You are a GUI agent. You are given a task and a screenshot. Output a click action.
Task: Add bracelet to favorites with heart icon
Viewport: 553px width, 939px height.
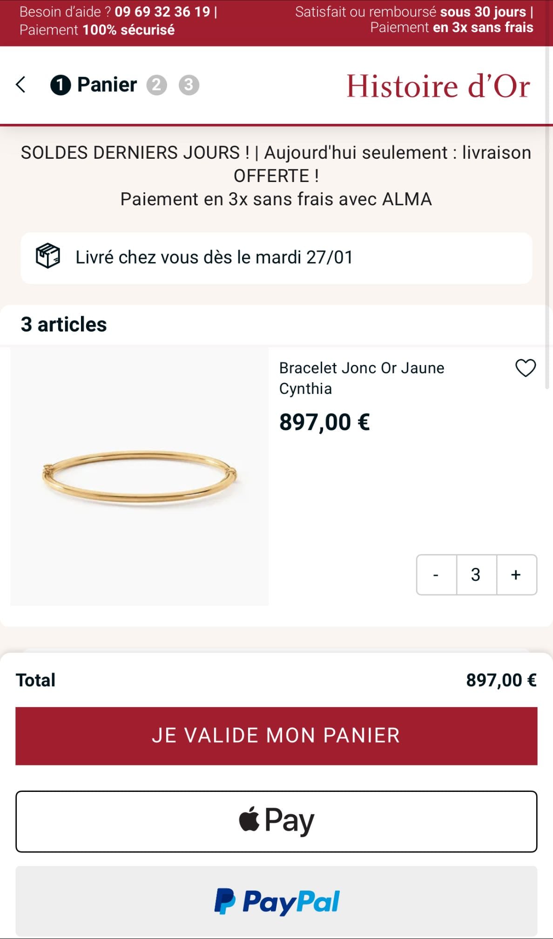coord(526,368)
